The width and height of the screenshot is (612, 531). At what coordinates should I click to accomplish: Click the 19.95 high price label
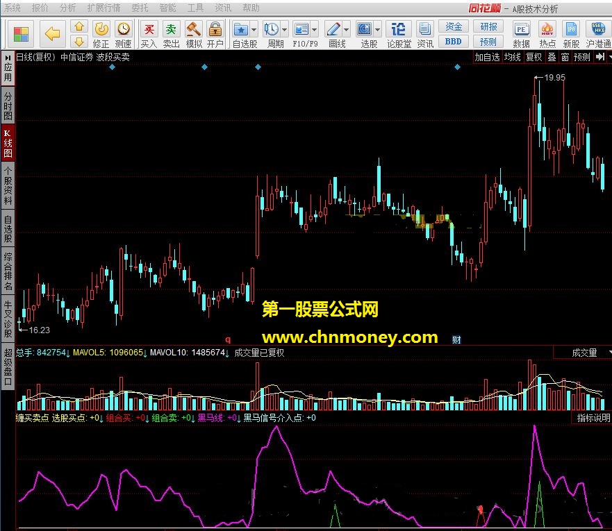click(554, 77)
